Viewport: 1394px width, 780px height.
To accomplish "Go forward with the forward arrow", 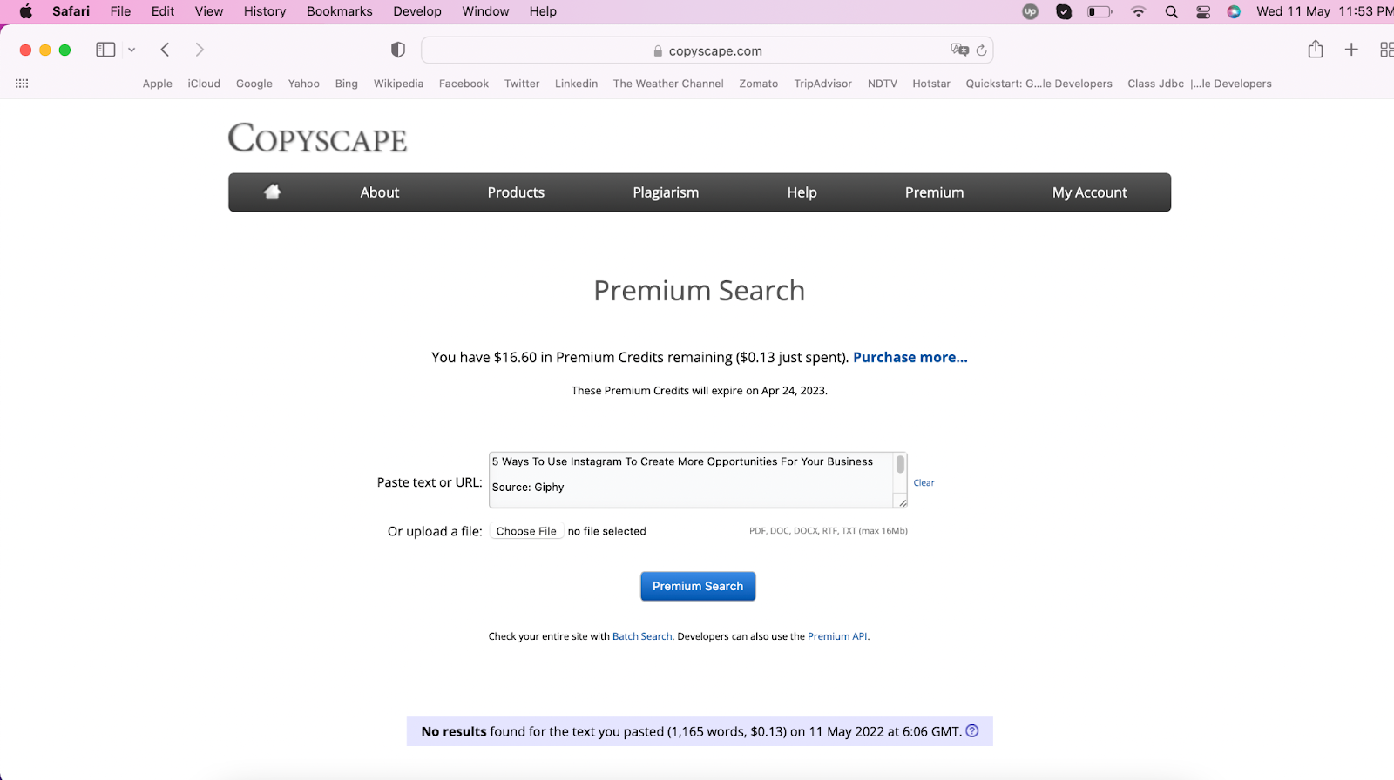I will pos(200,50).
